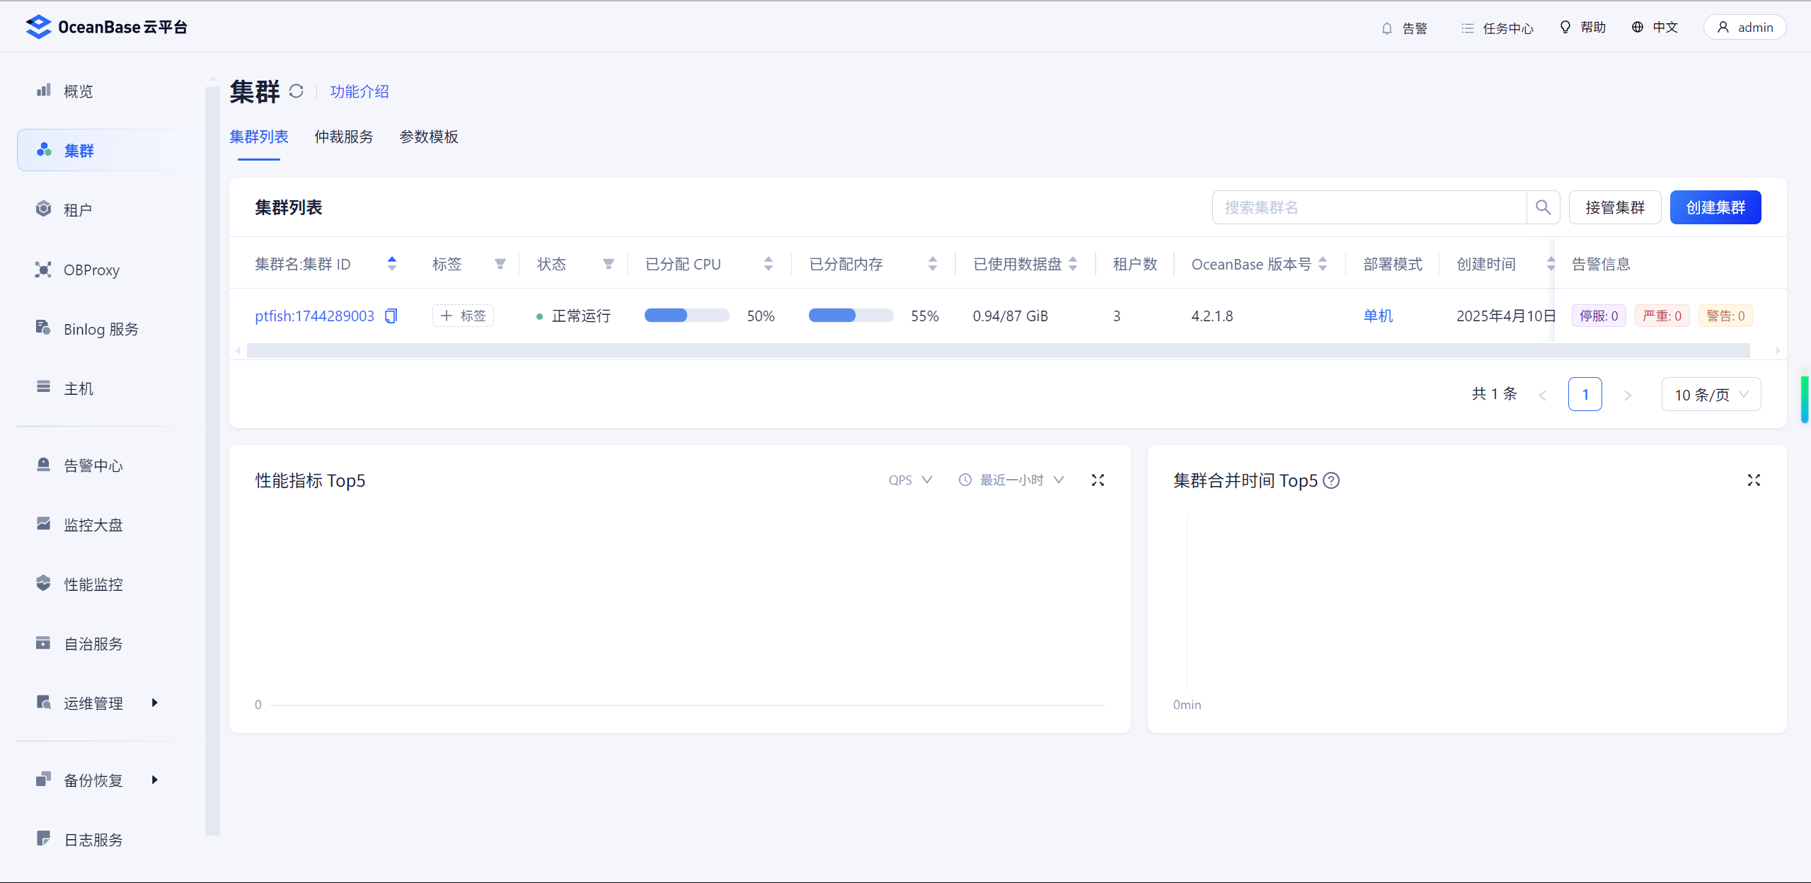Click the 监控大盘 sidebar icon
The image size is (1811, 883).
point(44,524)
